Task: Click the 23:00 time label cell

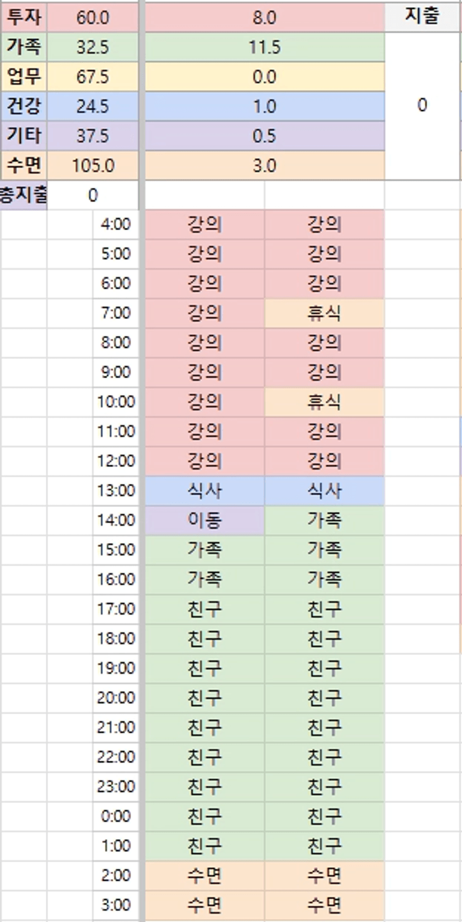Action: [116, 786]
